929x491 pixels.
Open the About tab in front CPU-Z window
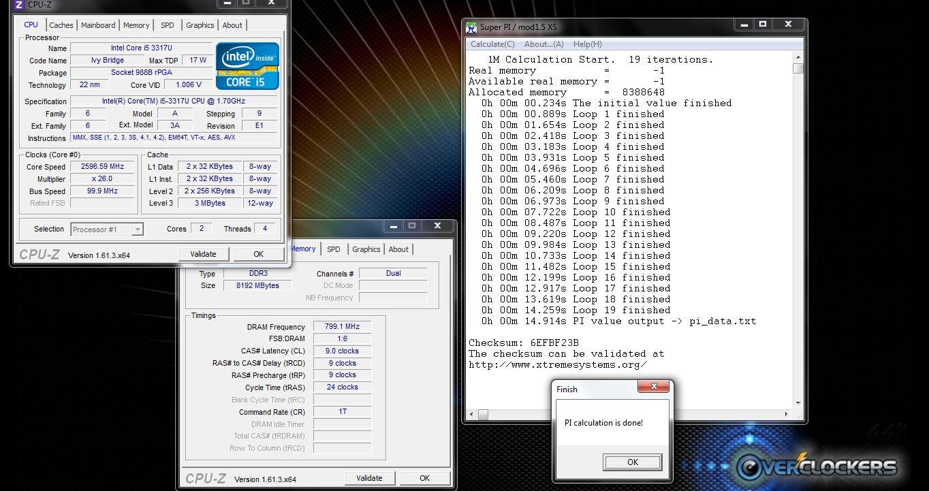point(232,25)
